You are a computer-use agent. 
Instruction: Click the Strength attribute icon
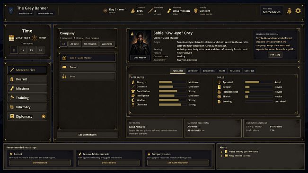[133, 82]
